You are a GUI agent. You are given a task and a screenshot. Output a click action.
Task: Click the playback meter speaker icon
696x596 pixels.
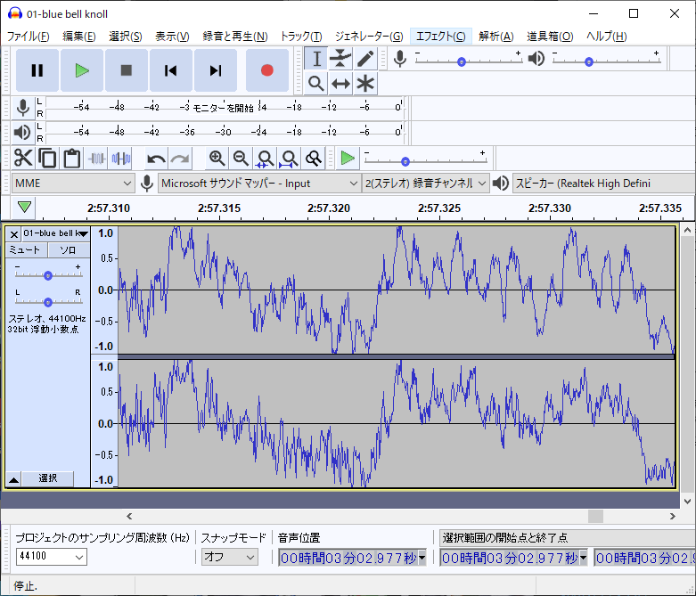[x=22, y=132]
